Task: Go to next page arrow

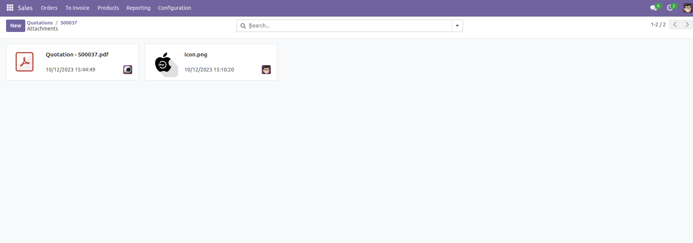Action: 687,24
